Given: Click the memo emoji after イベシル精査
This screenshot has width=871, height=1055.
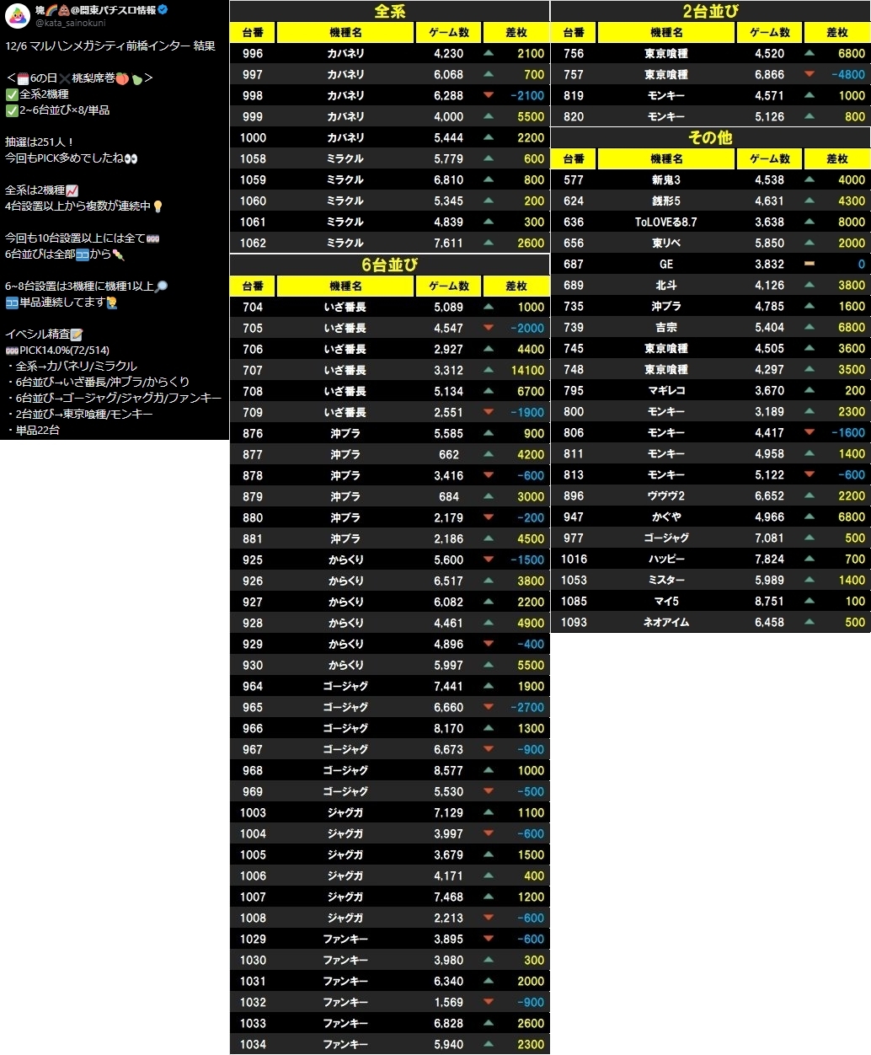Looking at the screenshot, I should tap(77, 335).
